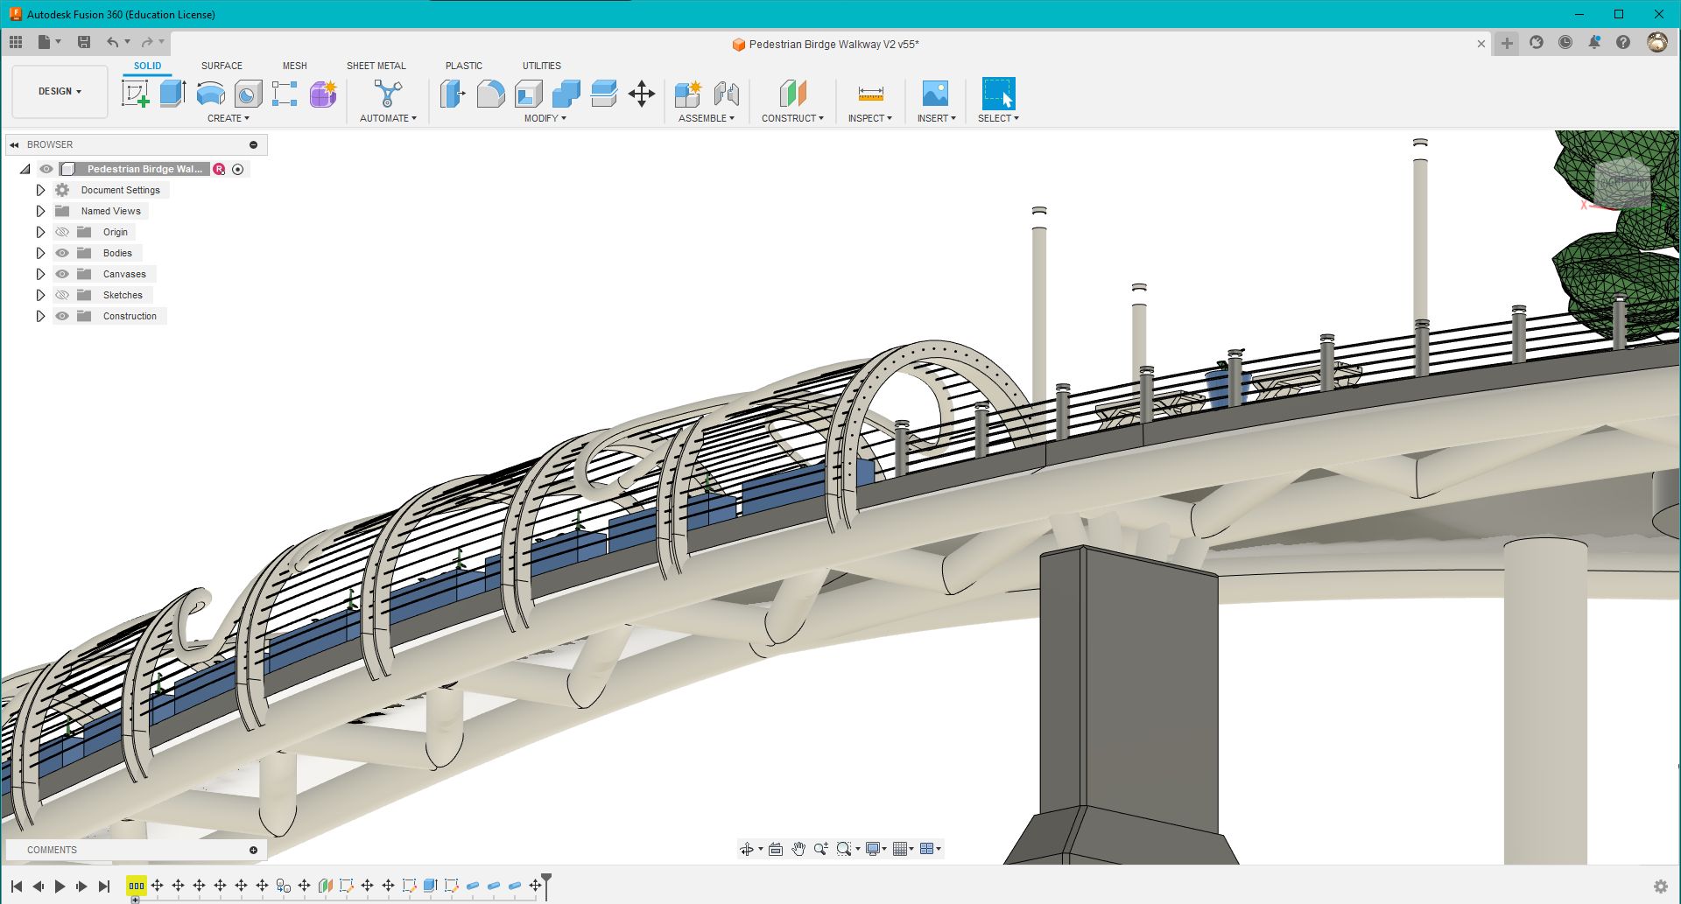Select the Fillet tool
Viewport: 1681px width, 904px height.
coord(490,94)
